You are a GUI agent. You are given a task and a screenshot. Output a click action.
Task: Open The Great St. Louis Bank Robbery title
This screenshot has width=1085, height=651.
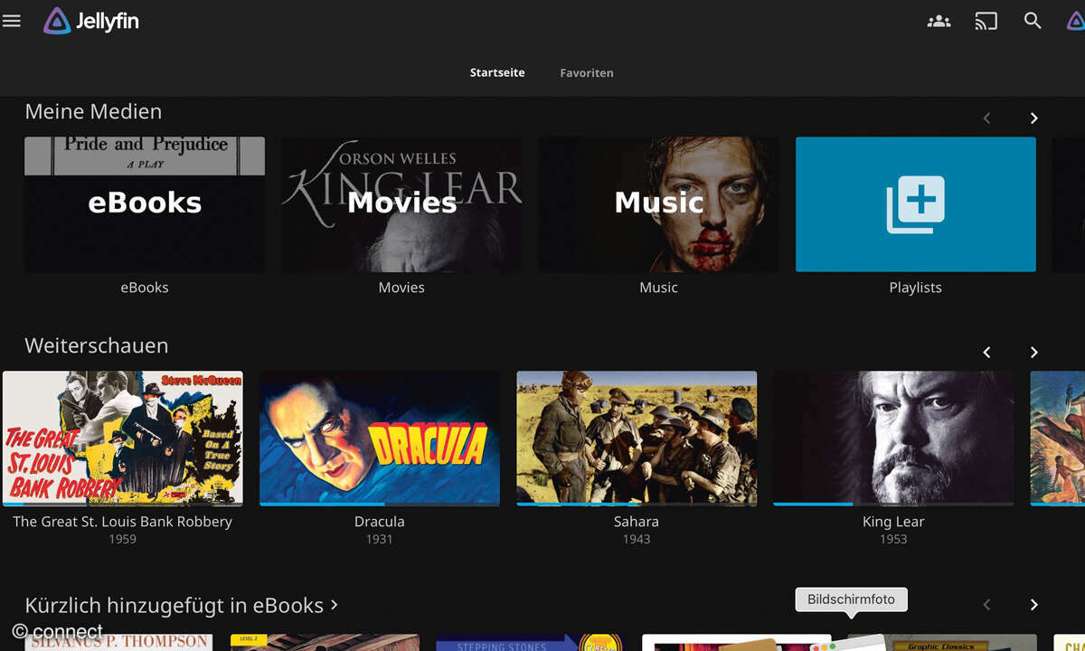(x=122, y=522)
